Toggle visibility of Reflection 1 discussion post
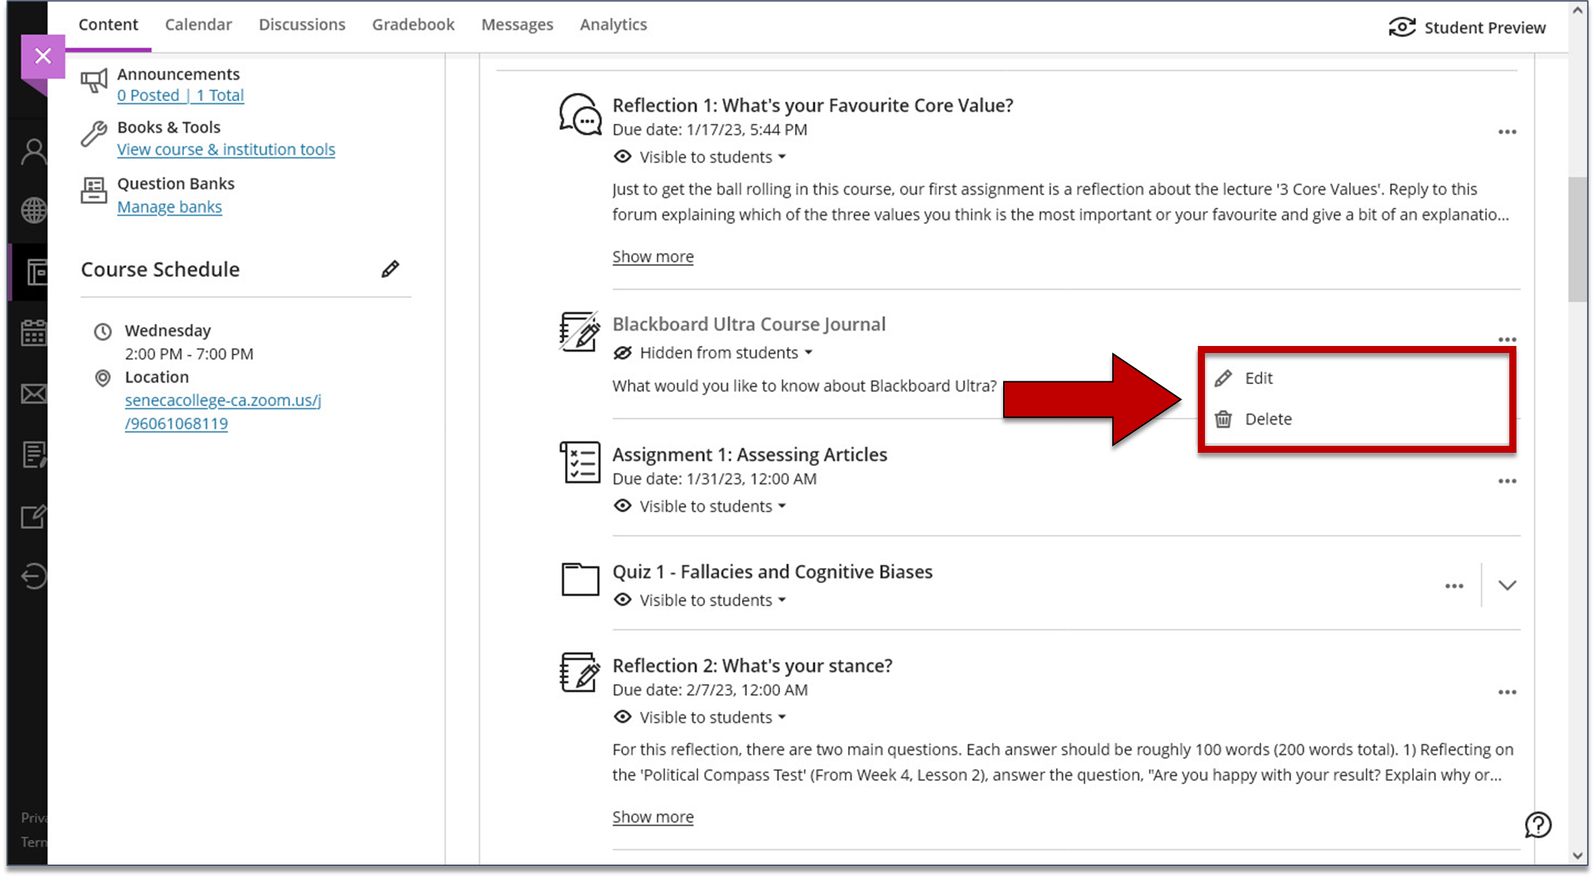The image size is (1595, 878). tap(701, 157)
